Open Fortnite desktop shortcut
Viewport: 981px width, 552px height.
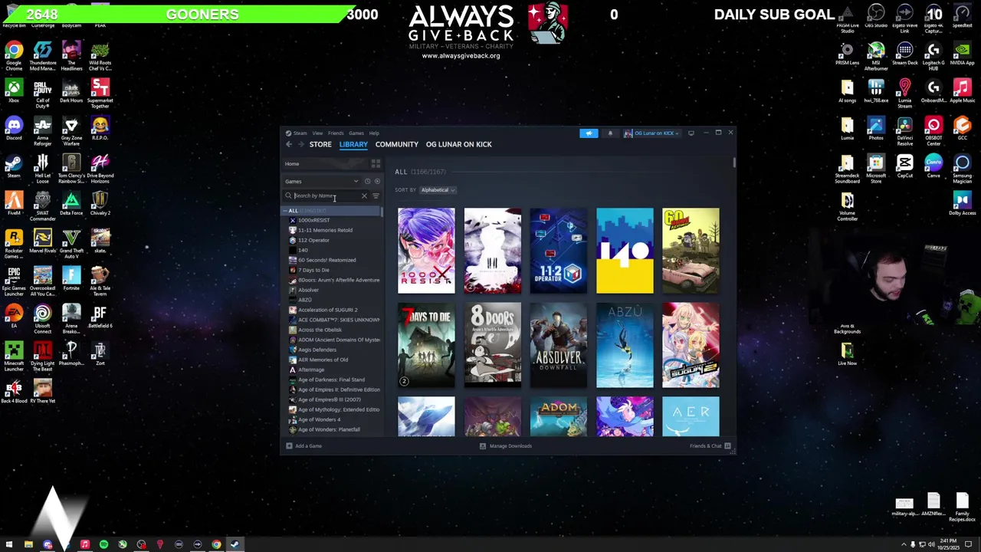71,278
